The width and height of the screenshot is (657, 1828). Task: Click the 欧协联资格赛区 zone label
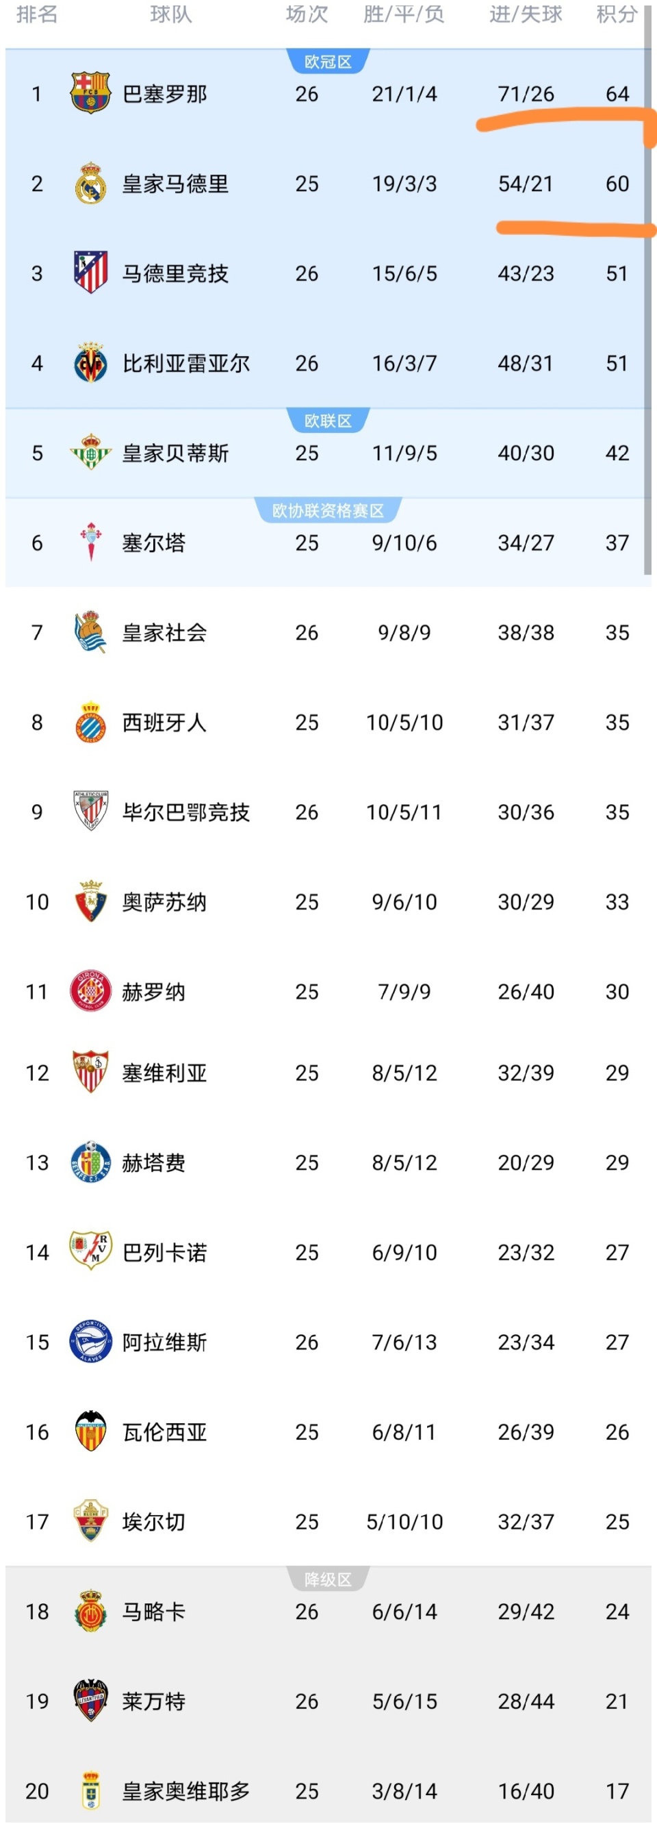[x=327, y=510]
